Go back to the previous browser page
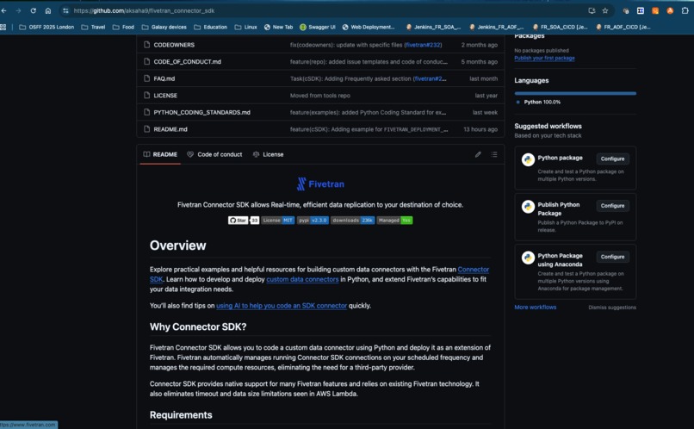The image size is (694, 429). coord(4,10)
